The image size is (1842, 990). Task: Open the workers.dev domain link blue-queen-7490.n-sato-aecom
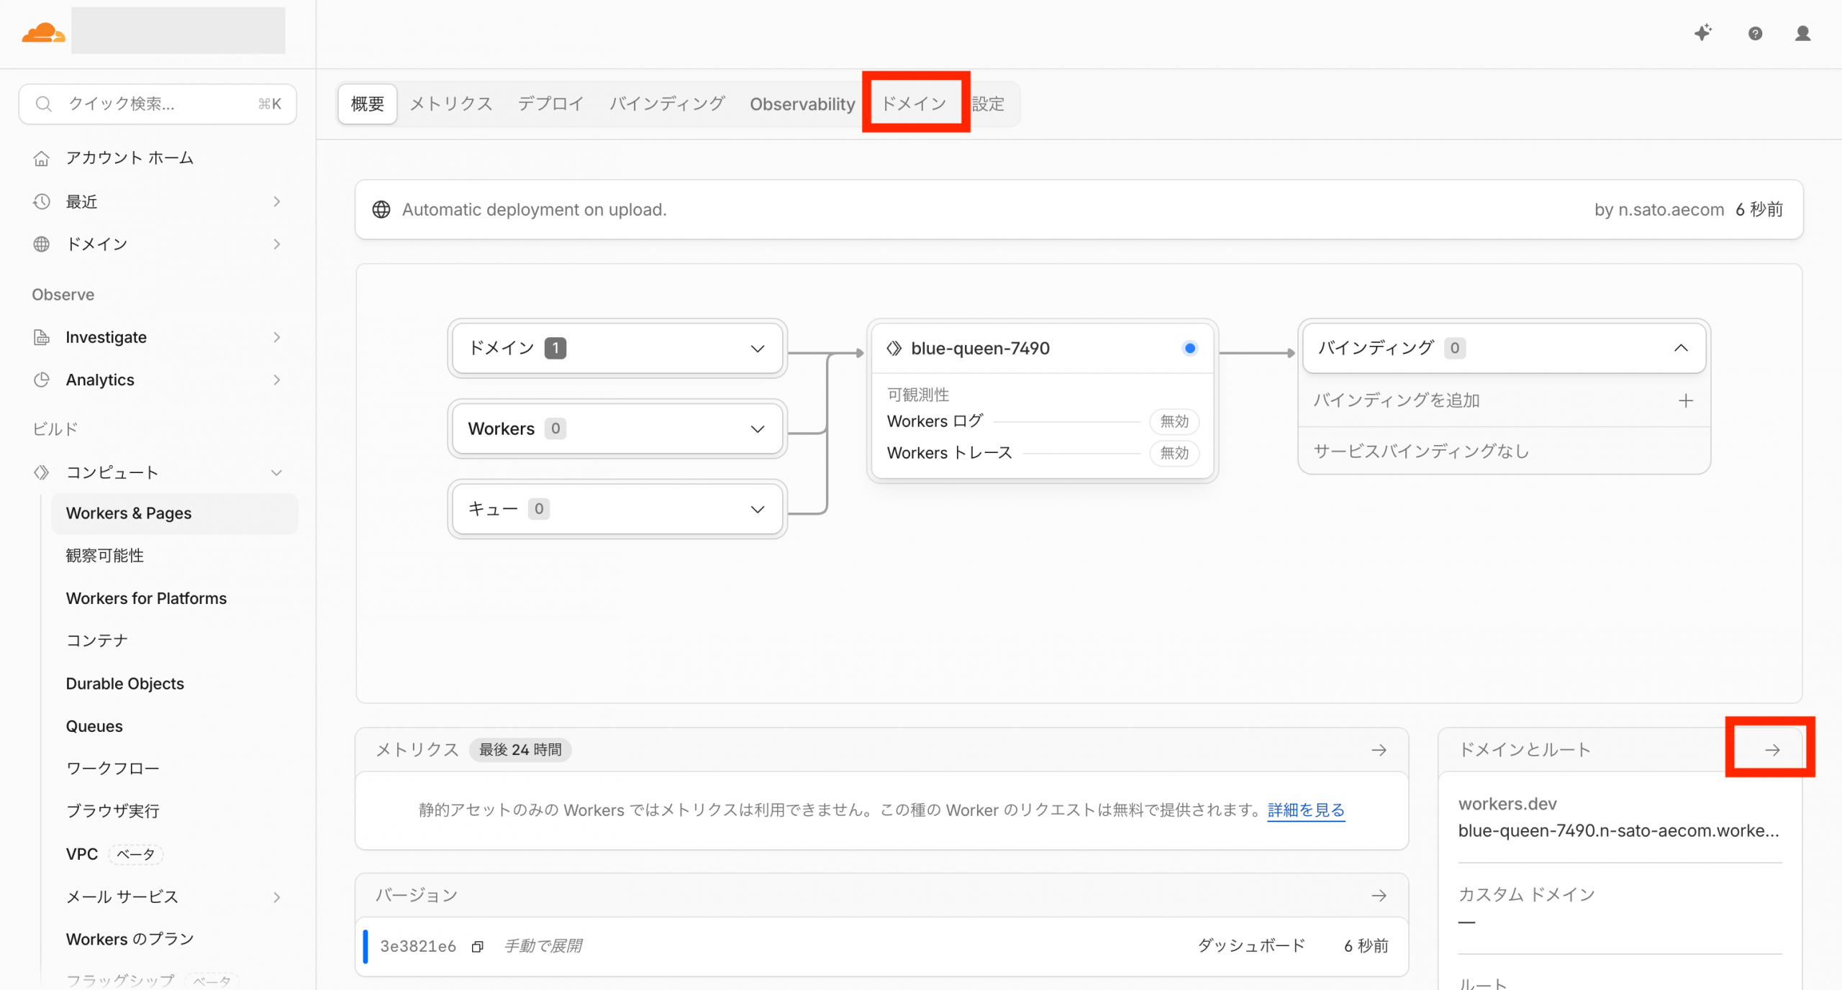[x=1618, y=830]
